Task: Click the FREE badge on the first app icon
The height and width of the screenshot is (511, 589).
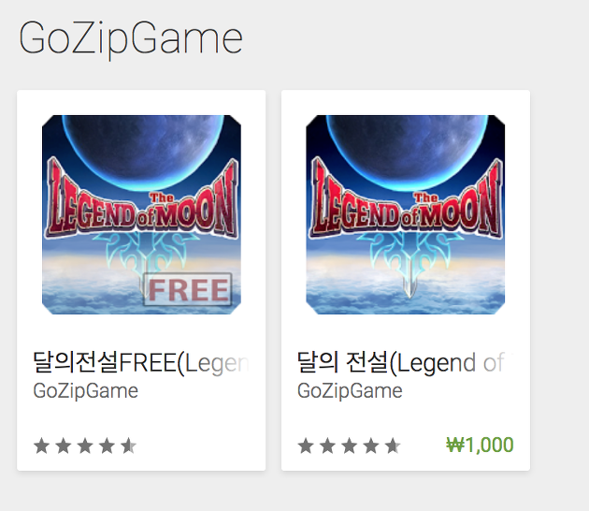Action: (x=188, y=289)
